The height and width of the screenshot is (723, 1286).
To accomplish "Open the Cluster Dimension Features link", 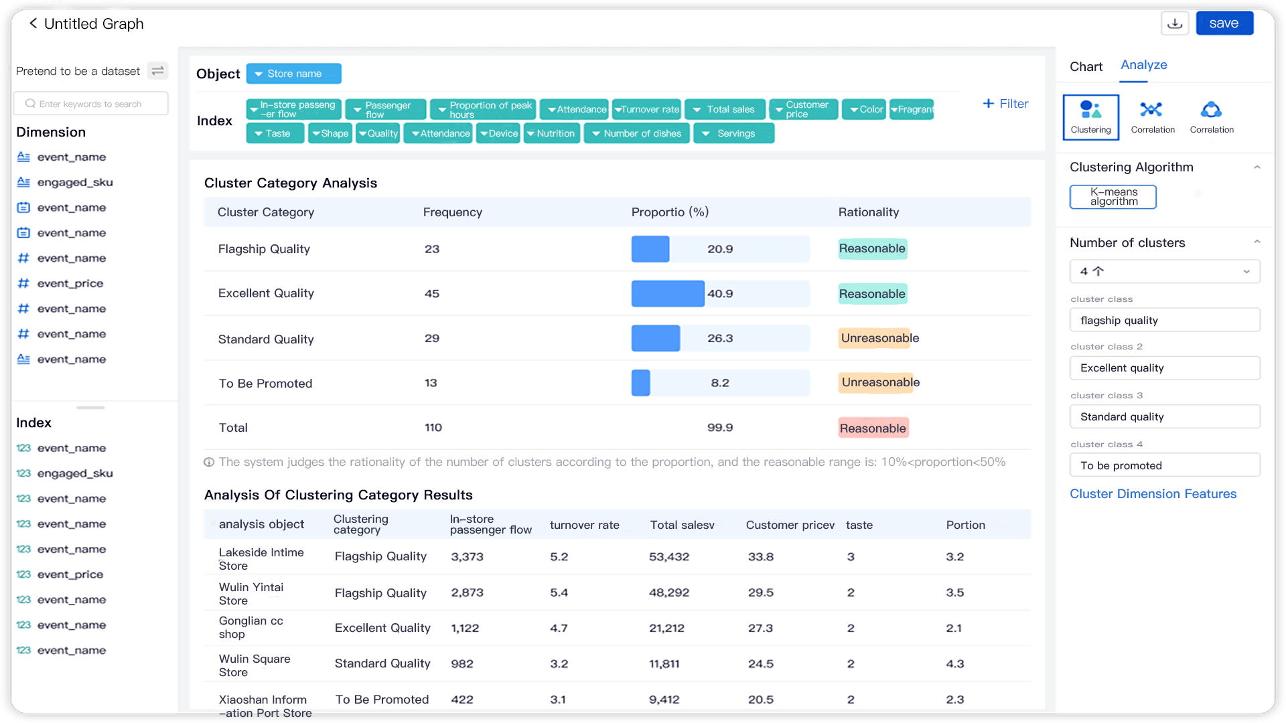I will tap(1153, 494).
